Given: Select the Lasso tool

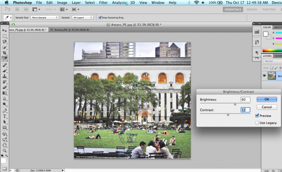Looking at the screenshot, I should tap(4, 42).
